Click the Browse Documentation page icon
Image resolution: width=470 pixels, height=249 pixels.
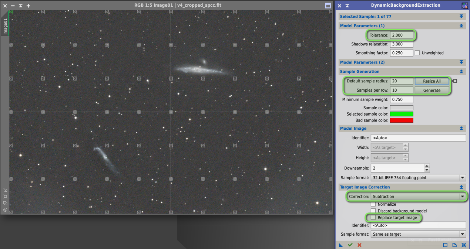454,245
